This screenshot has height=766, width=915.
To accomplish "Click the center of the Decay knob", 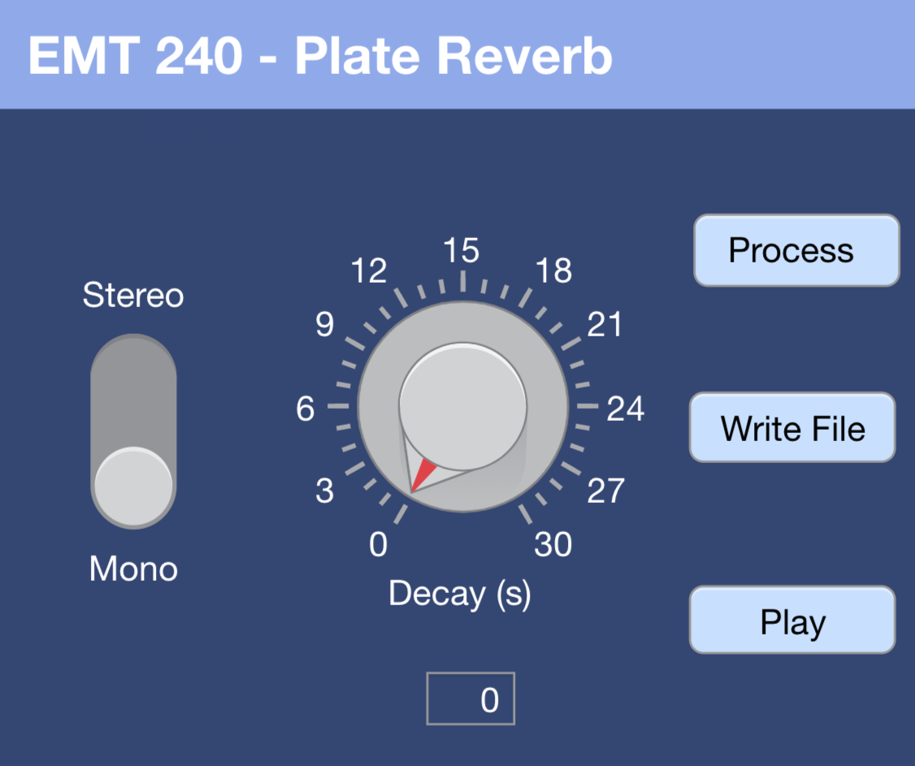I will [462, 406].
